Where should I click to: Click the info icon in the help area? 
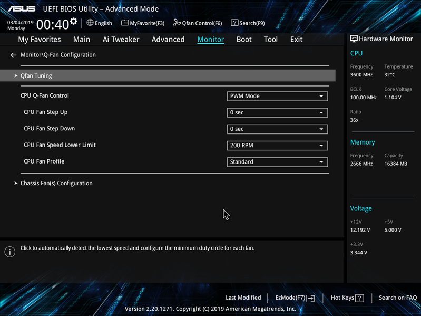pos(10,252)
